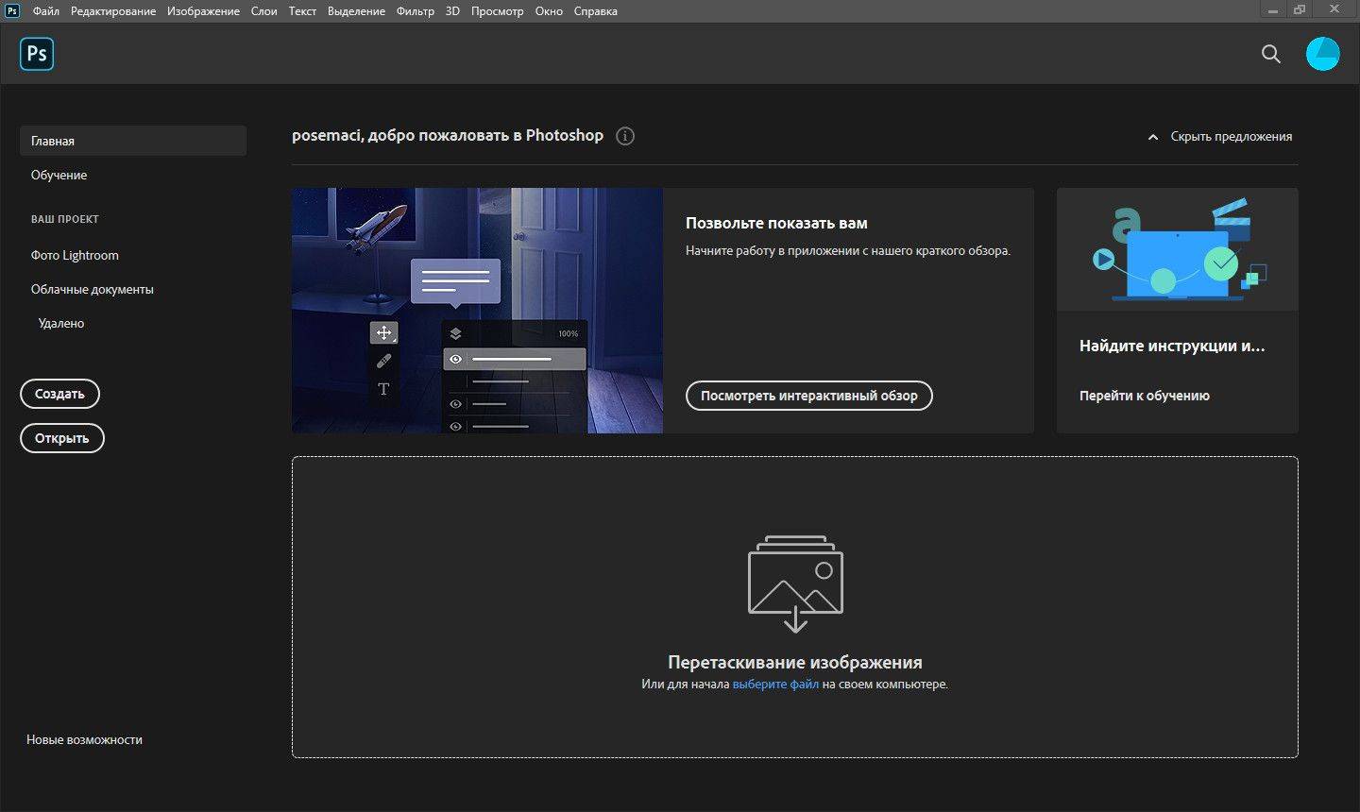Screen dimensions: 1360x812
Task: Open the Редактирование menu
Action: click(x=113, y=11)
